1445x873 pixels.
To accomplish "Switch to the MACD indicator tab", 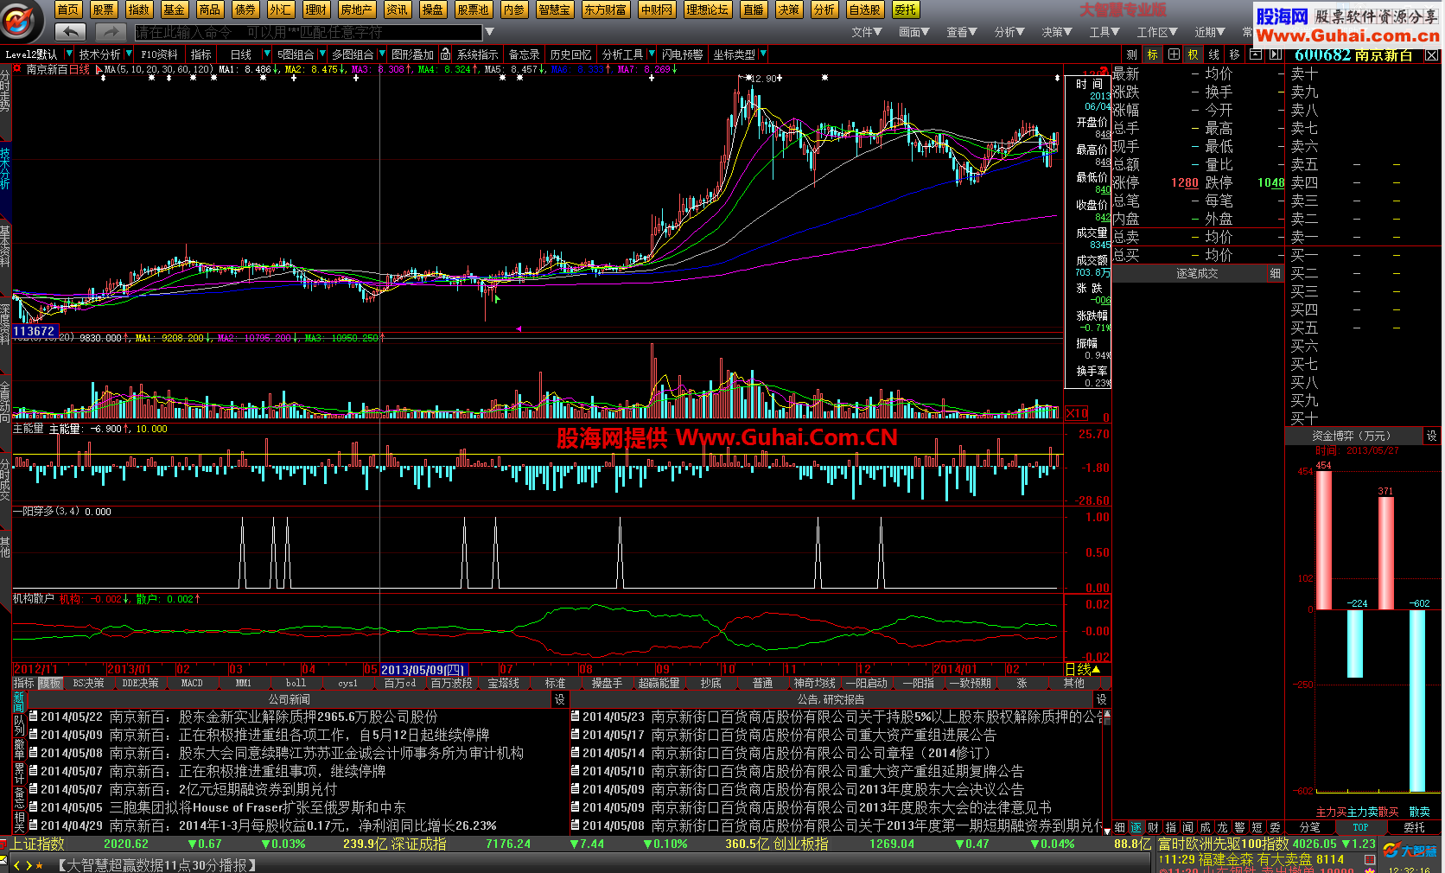I will pos(192,683).
